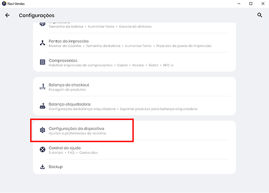This screenshot has width=269, height=193.
Task: Go back using the arrow icon
Action: point(7,15)
